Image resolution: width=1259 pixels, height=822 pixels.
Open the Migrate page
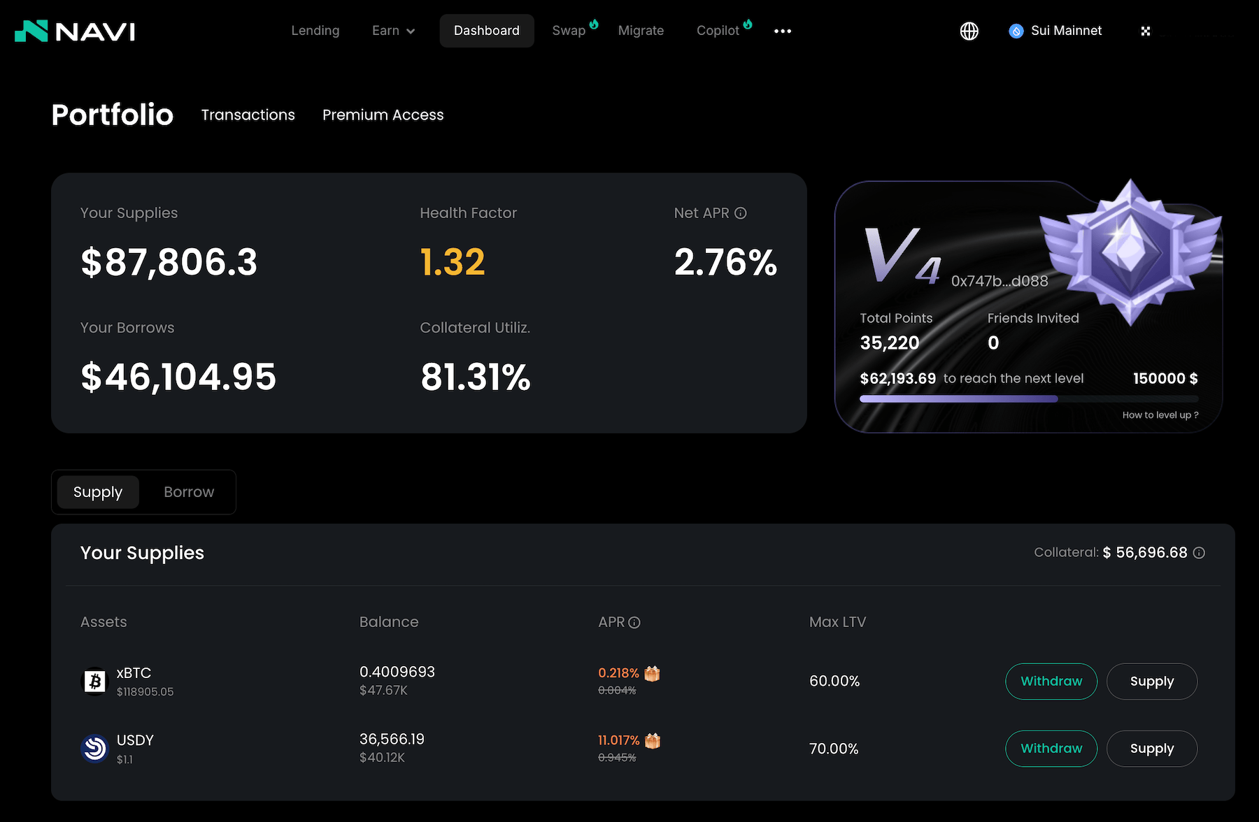(x=641, y=31)
